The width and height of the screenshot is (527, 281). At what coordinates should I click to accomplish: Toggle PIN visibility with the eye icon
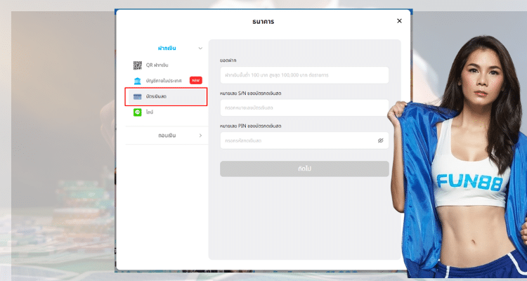pos(380,140)
